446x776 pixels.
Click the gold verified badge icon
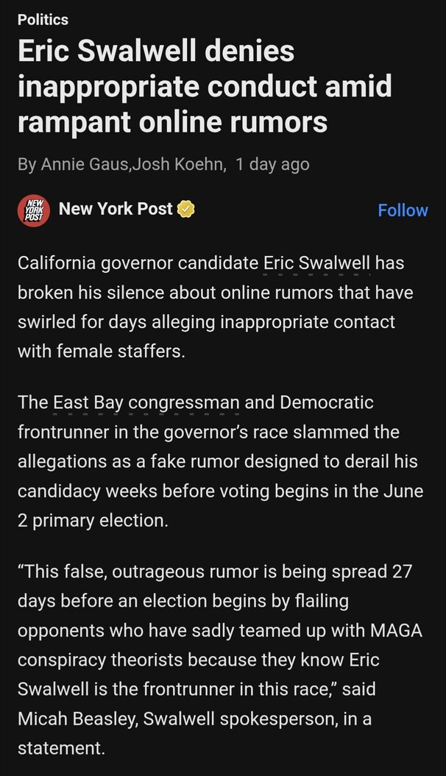pos(187,210)
